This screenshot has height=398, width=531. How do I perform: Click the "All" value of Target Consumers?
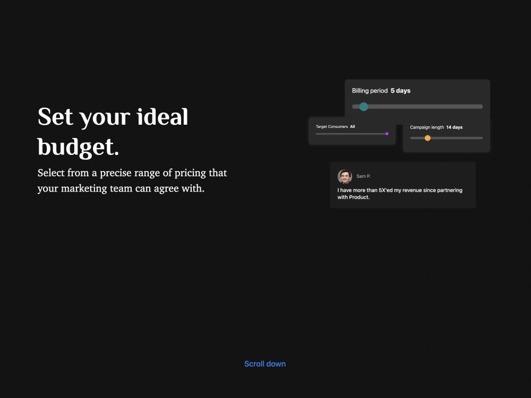click(x=352, y=127)
